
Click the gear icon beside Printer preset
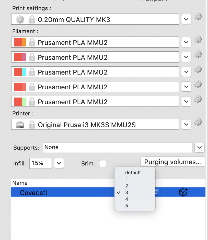[198, 122]
